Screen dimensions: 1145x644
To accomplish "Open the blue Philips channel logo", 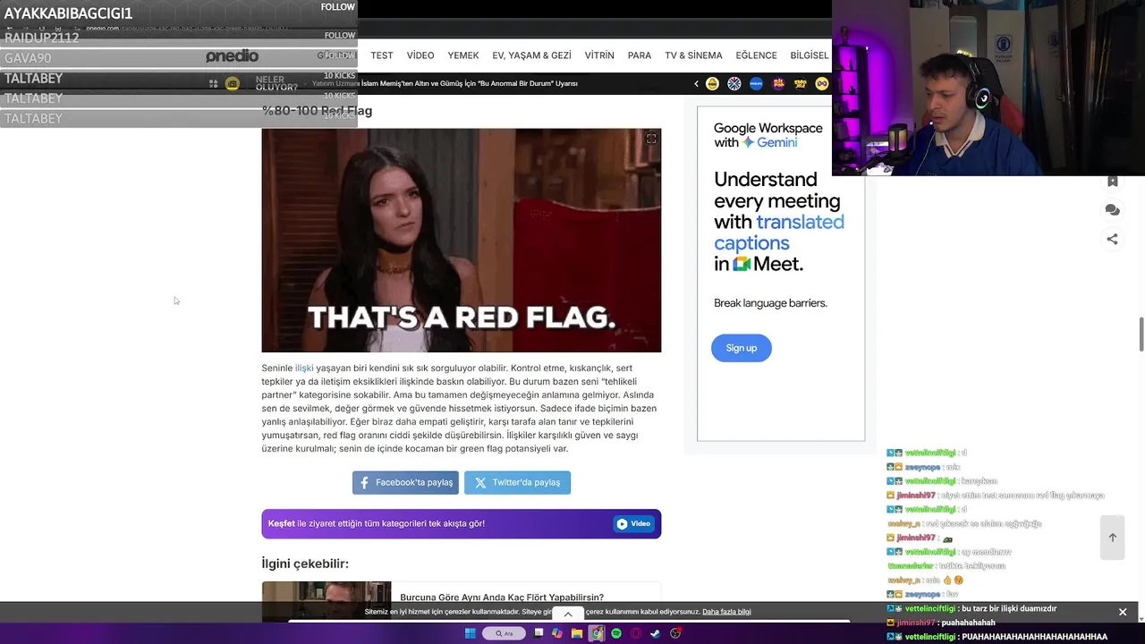I will [756, 83].
